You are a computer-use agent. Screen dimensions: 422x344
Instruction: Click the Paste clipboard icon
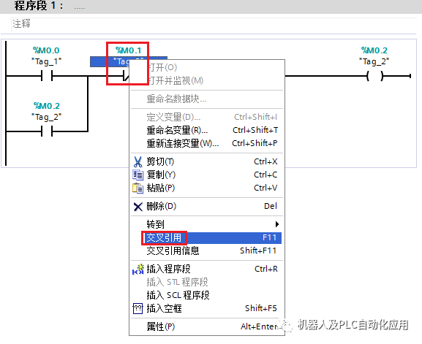click(x=137, y=188)
